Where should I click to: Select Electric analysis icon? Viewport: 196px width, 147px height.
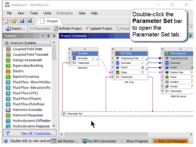[x=8, y=71]
